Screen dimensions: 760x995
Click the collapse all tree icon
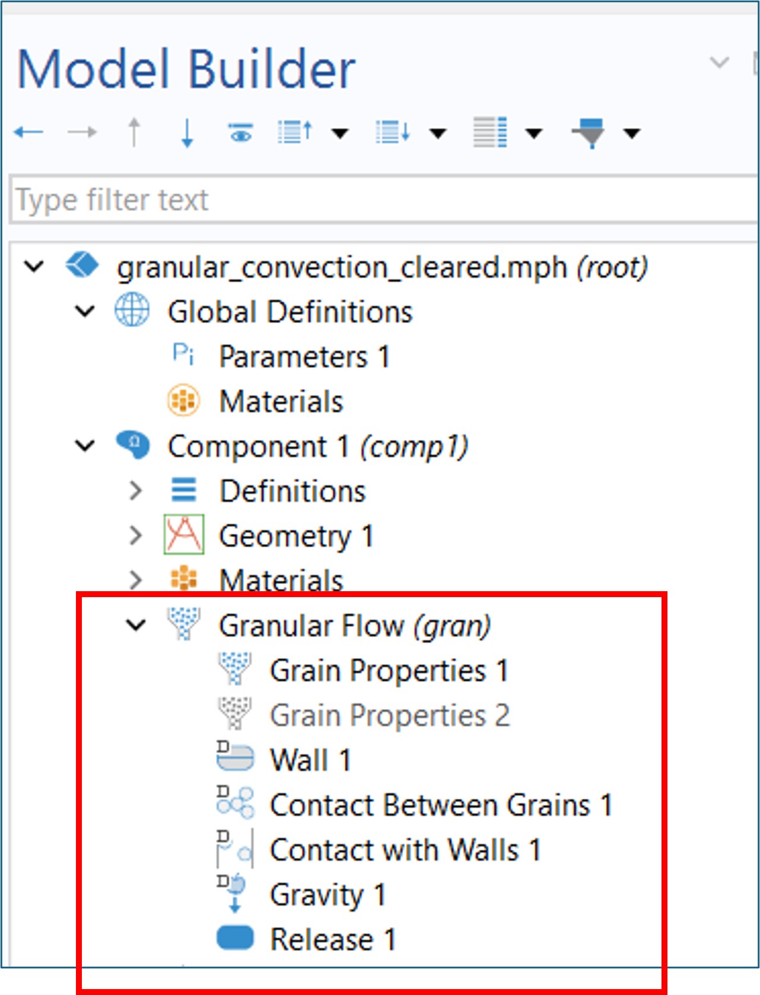295,132
